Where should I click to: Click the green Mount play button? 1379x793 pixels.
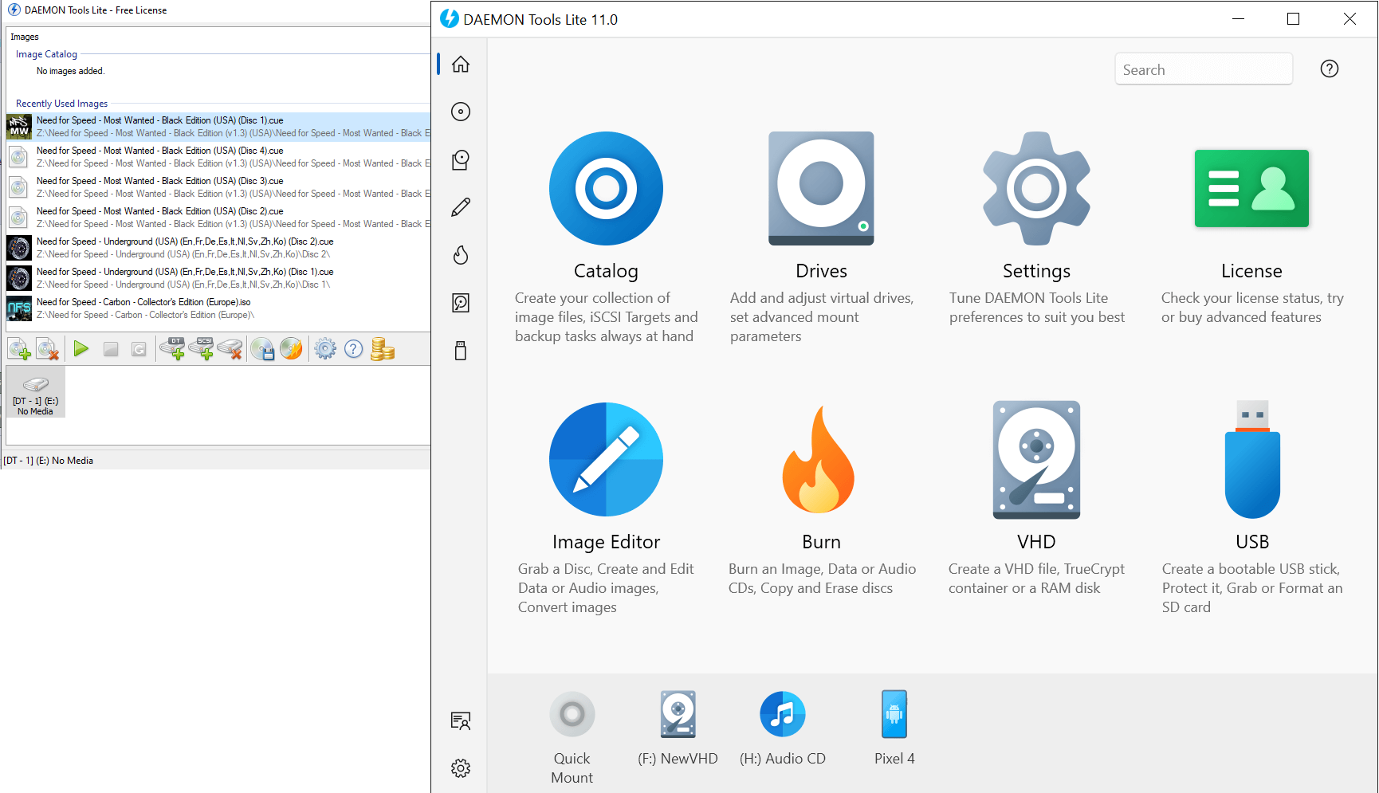(81, 349)
